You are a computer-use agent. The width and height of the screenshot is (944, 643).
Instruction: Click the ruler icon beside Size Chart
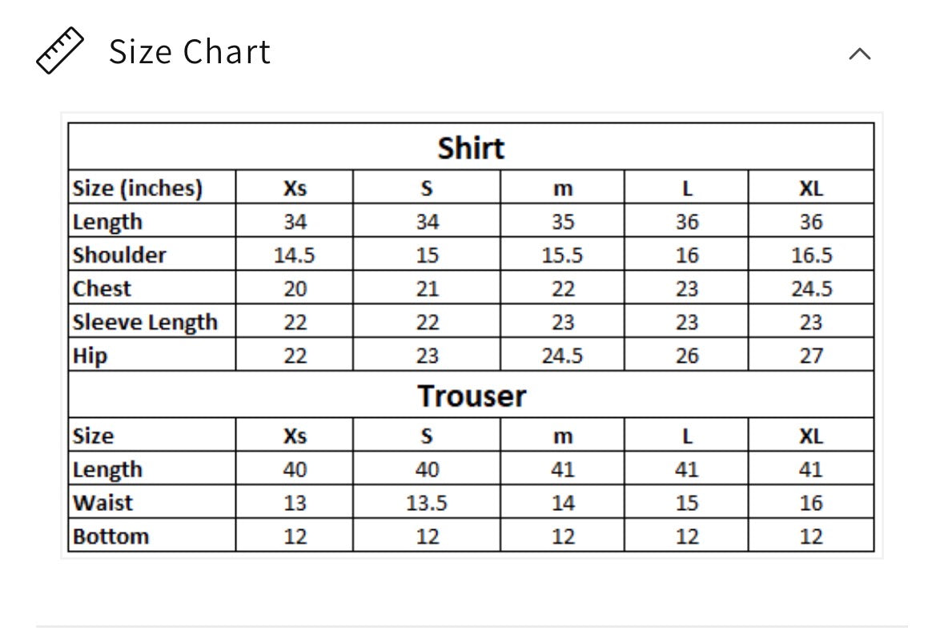(x=59, y=50)
